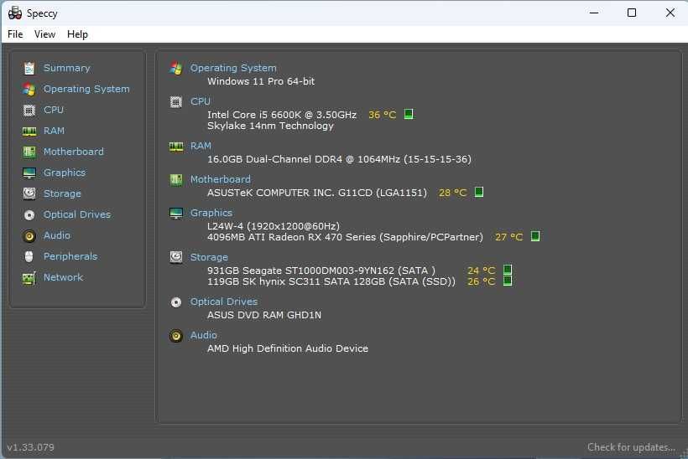
Task: Click the Motherboard heading link in main panel
Action: [221, 179]
